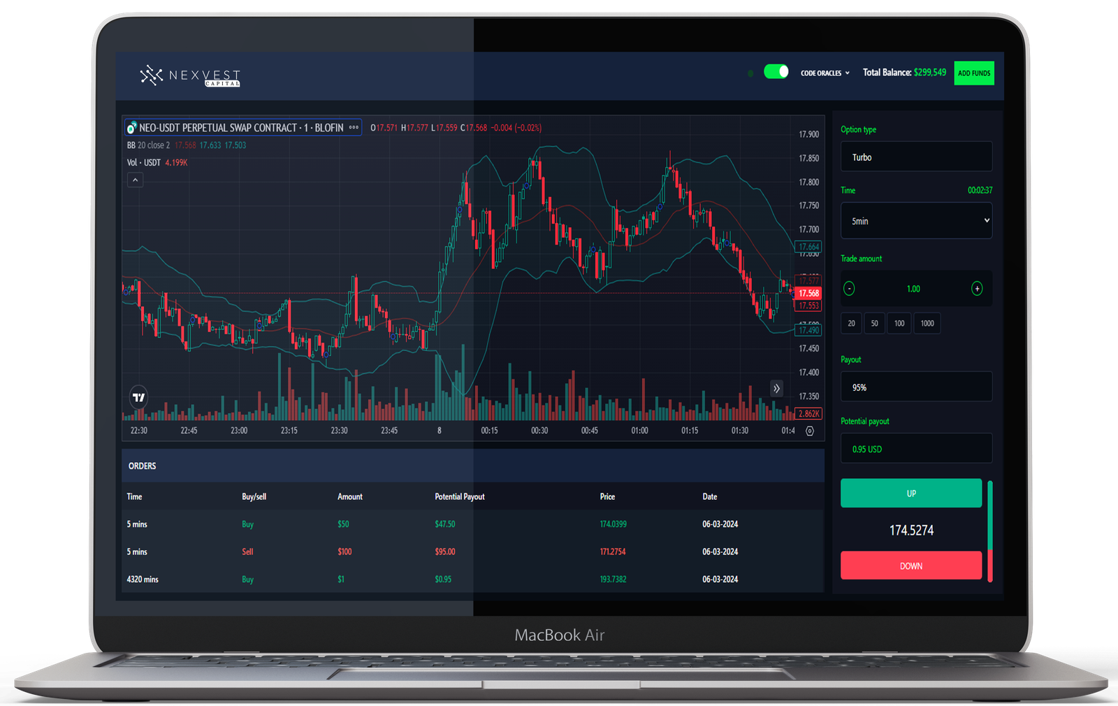Click the Nexvest Capital logo
The width and height of the screenshot is (1118, 706).
point(190,75)
